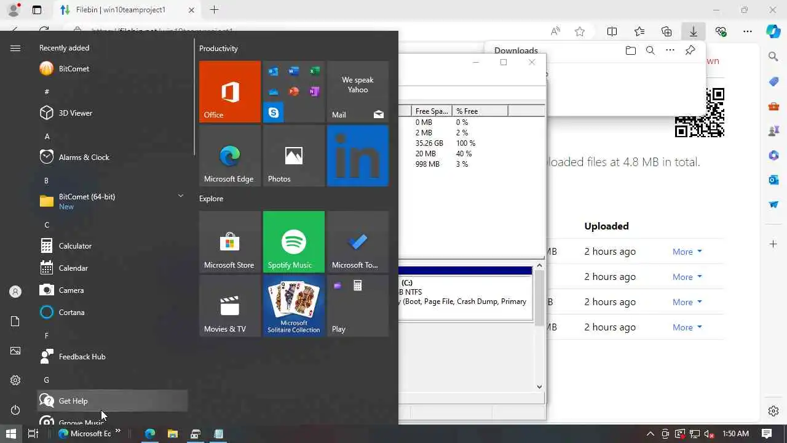
Task: Click the Skype icon in Office tile group
Action: pyautogui.click(x=274, y=113)
